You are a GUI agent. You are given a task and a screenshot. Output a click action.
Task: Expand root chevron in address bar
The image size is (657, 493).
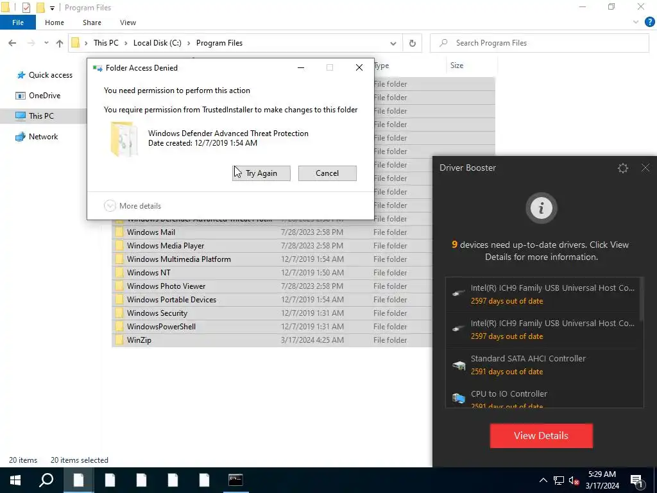(x=86, y=43)
